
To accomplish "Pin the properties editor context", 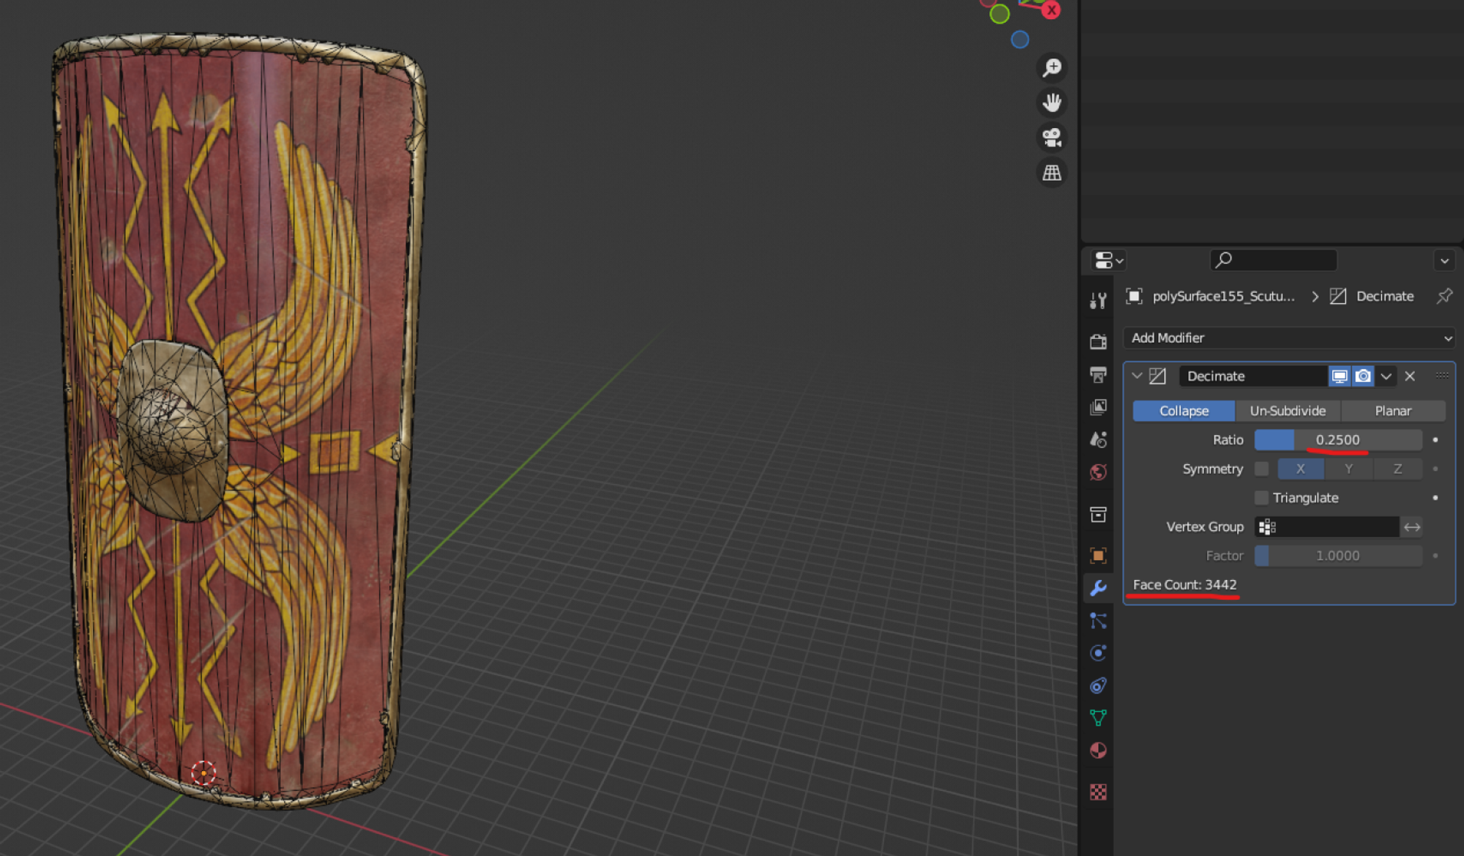I will click(1444, 296).
